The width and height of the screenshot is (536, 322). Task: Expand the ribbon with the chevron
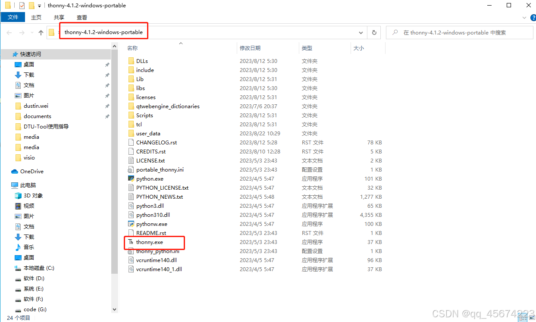click(x=524, y=17)
